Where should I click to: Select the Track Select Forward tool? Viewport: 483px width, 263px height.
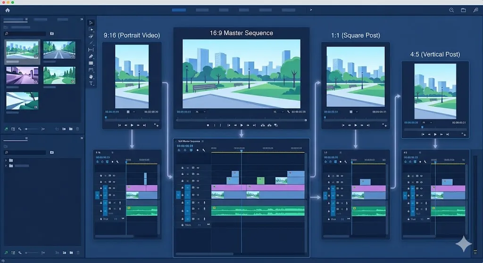(x=91, y=30)
